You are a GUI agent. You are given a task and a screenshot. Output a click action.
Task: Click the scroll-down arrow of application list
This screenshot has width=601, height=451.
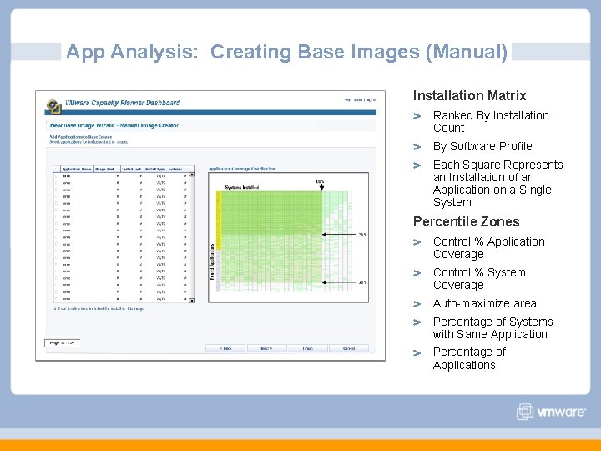coord(192,301)
